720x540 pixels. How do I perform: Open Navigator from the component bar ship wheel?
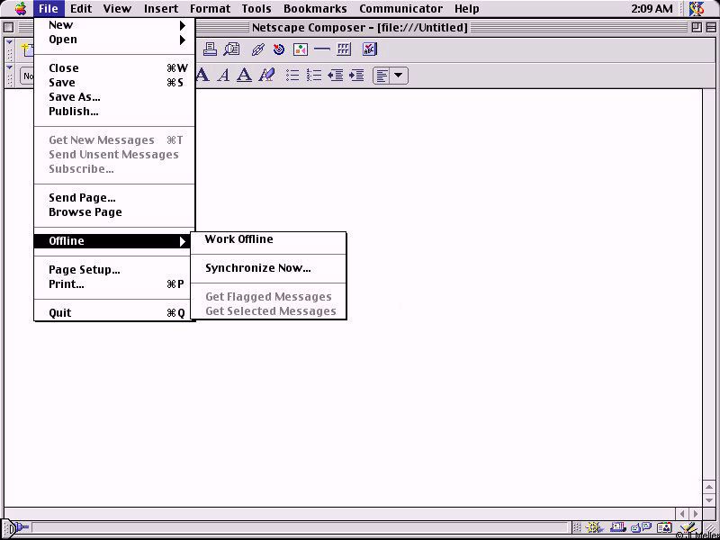[x=595, y=528]
